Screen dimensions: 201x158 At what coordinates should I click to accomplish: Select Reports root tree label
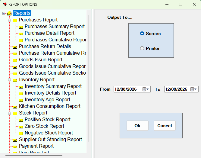(22, 13)
